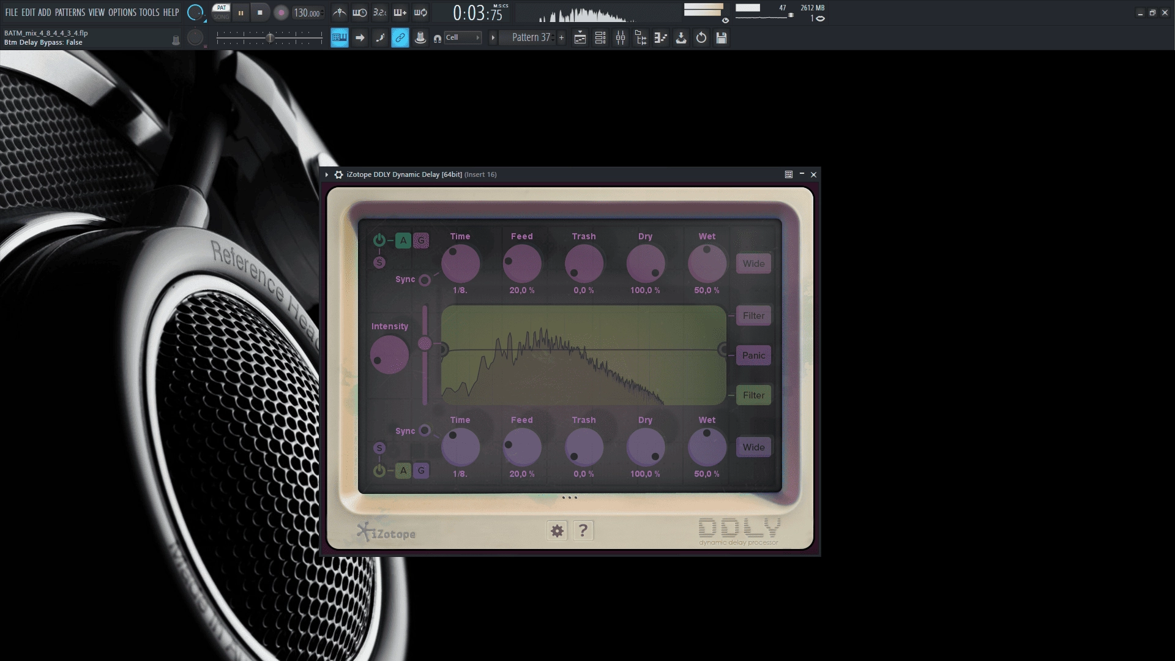The height and width of the screenshot is (661, 1175).
Task: Click the save floppy disk icon
Action: pos(722,38)
